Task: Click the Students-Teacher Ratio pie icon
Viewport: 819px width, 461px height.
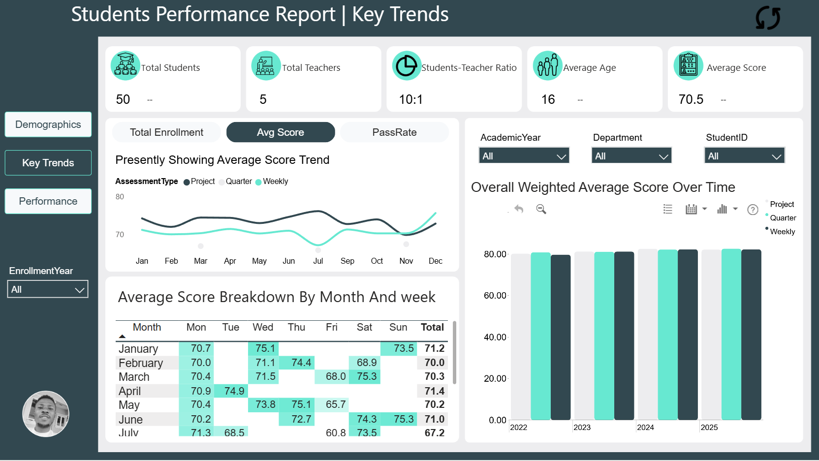Action: point(407,65)
